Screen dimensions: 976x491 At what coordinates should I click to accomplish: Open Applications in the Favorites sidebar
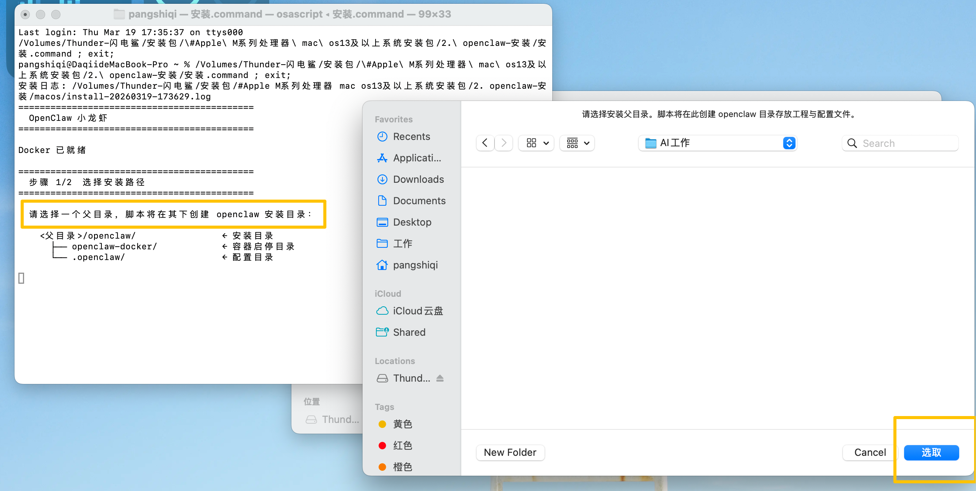416,158
